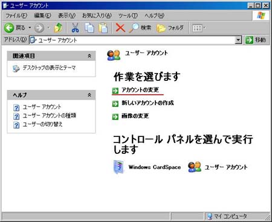Image resolution: width=272 pixels, height=222 pixels.
Task: Open the Windows CardSpace control panel link
Action: tap(155, 167)
